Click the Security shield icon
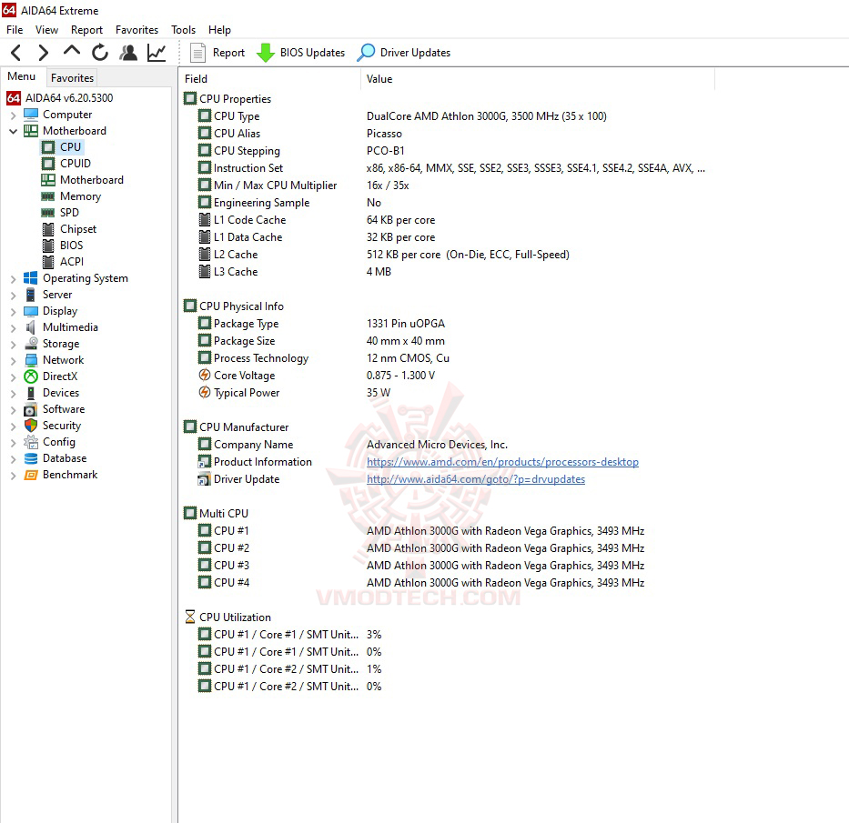The image size is (849, 823). 31,426
